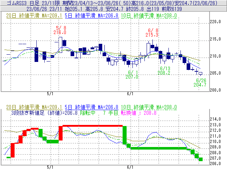227x172 pixels.
Task: Click the 5-day MA=206.8 legend in upper chart
Action: pyautogui.click(x=92, y=16)
